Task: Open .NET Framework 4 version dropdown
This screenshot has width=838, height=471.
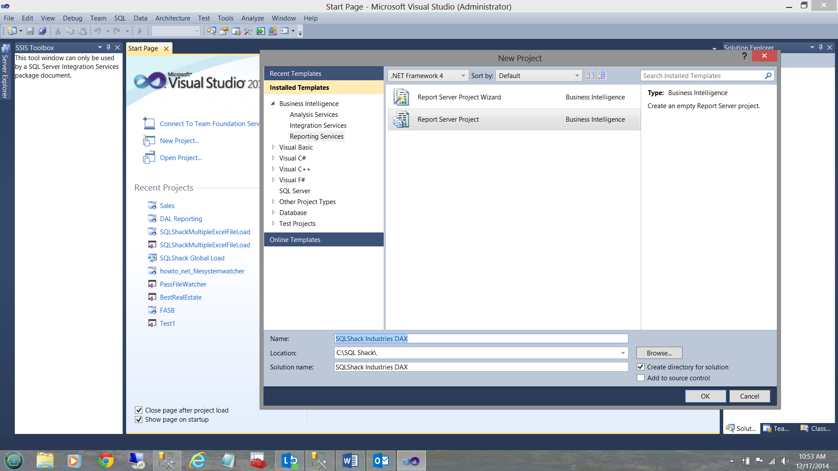Action: [463, 75]
